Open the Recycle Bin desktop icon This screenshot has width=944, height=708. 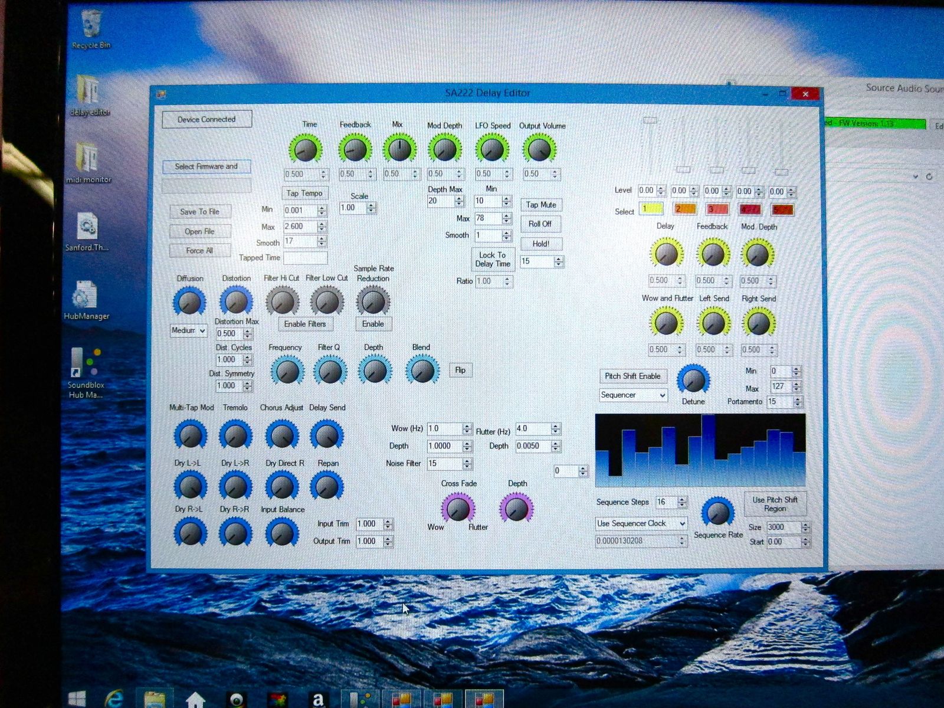pos(91,29)
